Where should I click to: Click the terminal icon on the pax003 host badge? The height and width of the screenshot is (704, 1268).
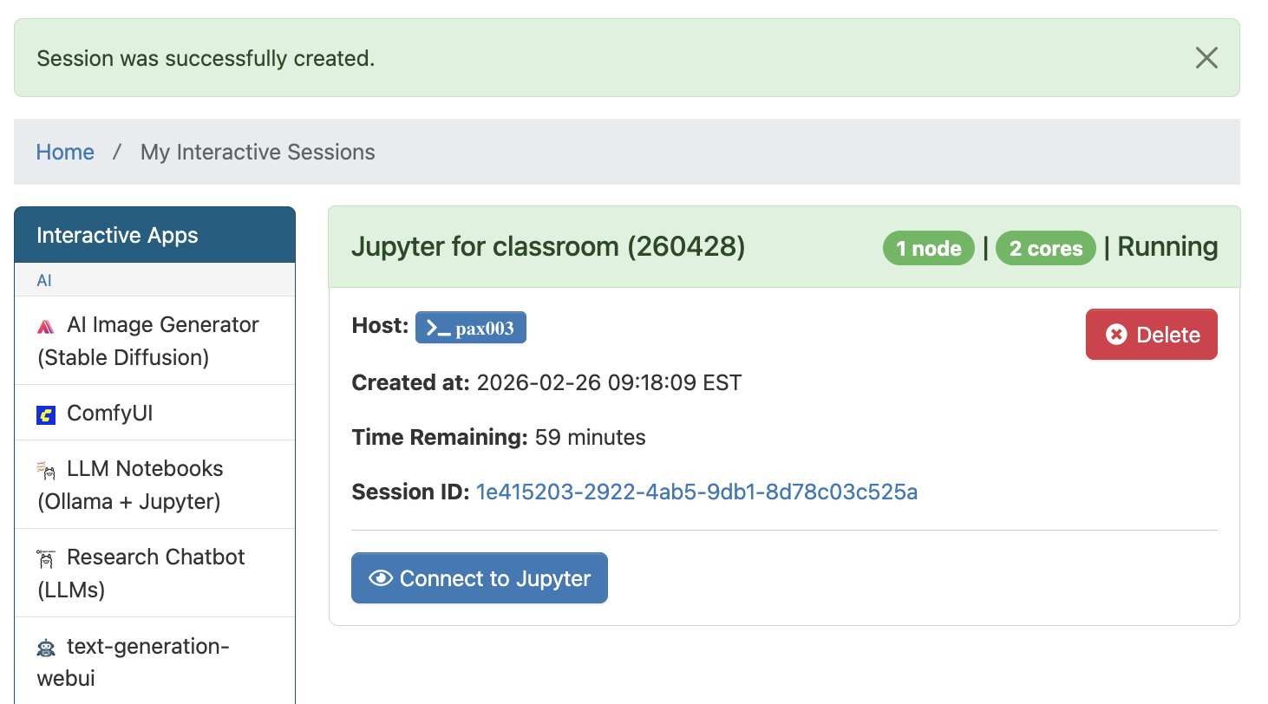[441, 327]
